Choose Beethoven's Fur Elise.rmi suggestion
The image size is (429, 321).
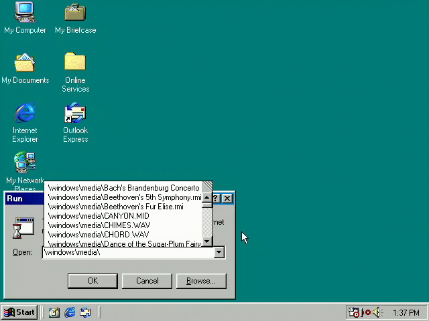[x=123, y=207]
